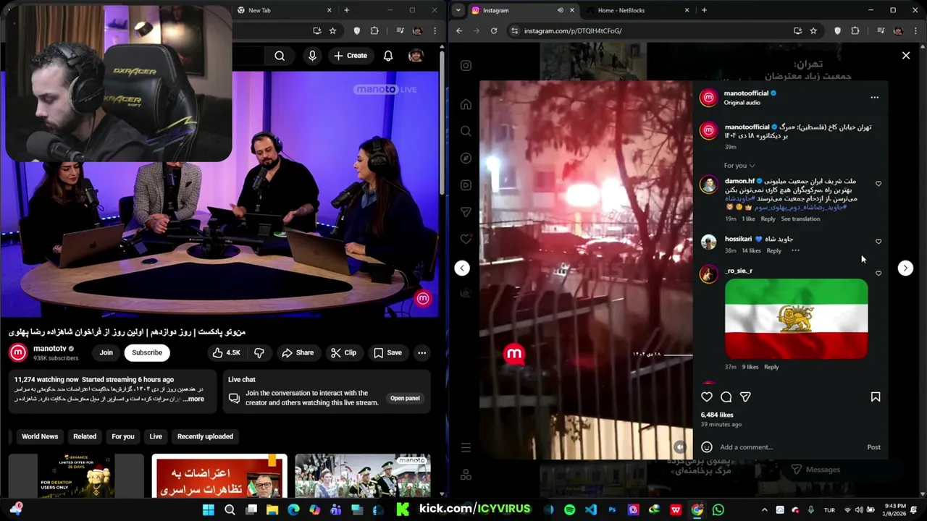Screen dimensions: 927x521
Task: Unmute the Instagram reel video
Action: (x=679, y=447)
